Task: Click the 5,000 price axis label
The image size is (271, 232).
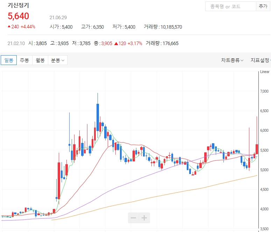Action: [x=264, y=170]
